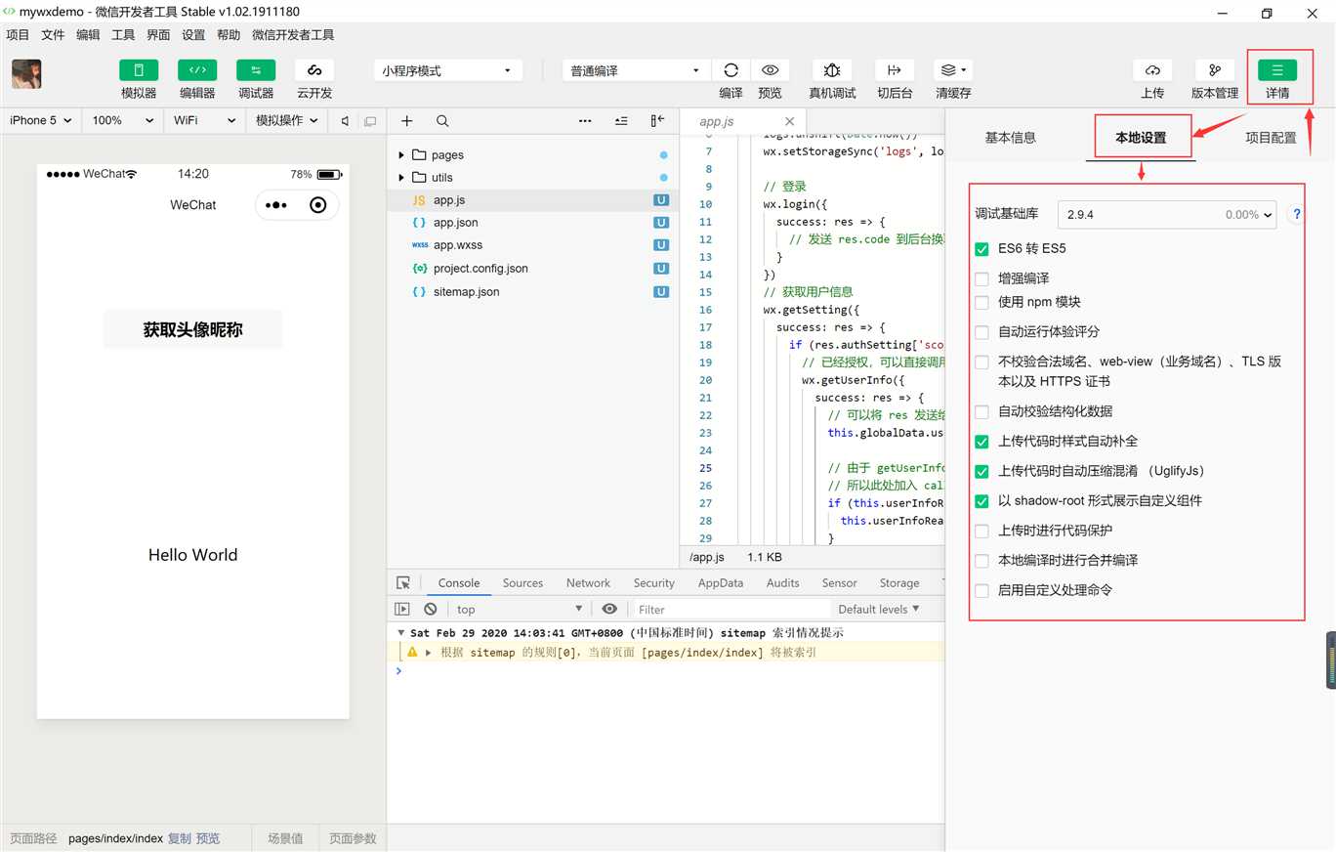1336x852 pixels.
Task: Open the 模拟操作 dropdown
Action: (x=287, y=120)
